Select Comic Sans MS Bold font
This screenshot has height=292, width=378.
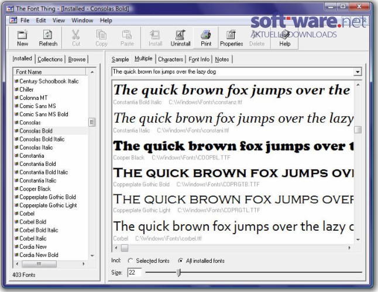44,114
